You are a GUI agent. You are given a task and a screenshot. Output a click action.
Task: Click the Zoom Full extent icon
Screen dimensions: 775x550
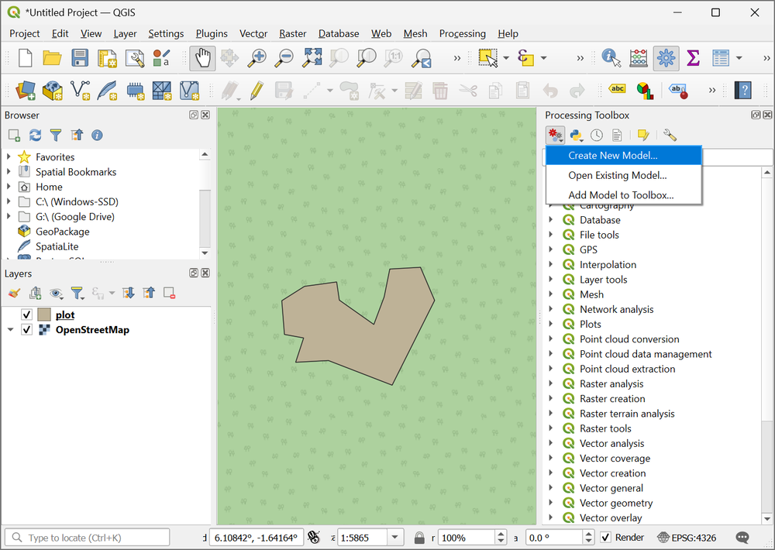coord(312,58)
